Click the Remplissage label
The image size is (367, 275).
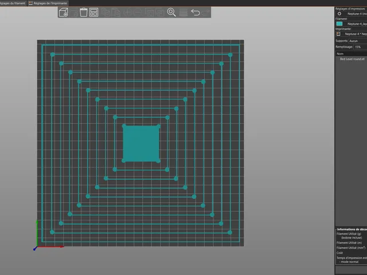point(344,47)
